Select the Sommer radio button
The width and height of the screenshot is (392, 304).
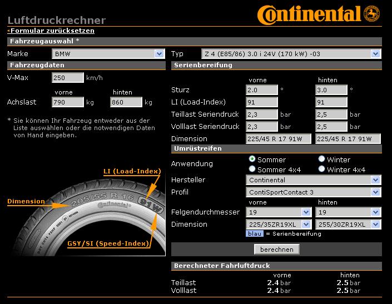(252, 159)
